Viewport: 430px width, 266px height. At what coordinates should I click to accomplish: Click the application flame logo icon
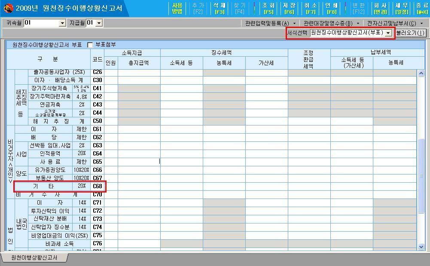pos(8,8)
